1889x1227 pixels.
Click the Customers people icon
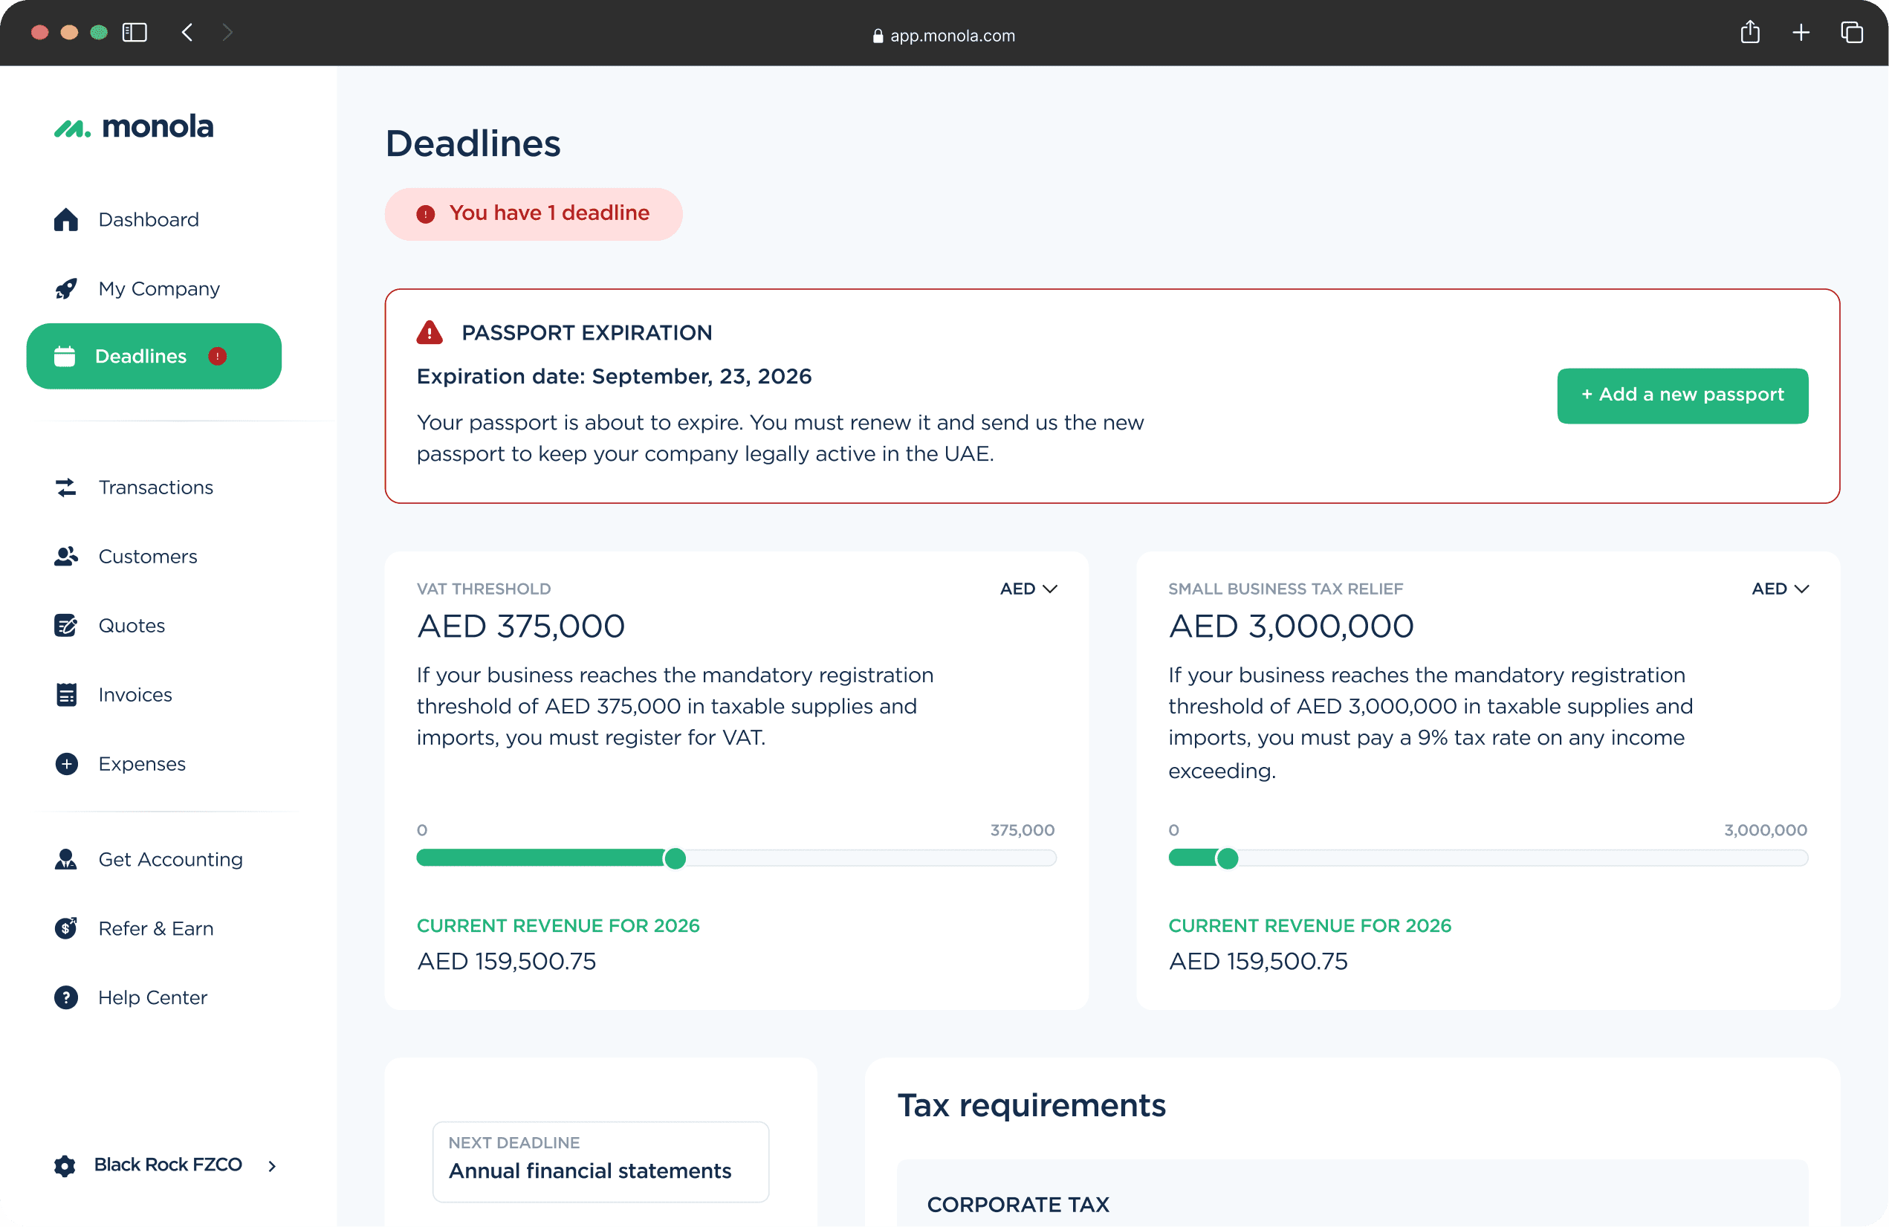pyautogui.click(x=66, y=557)
